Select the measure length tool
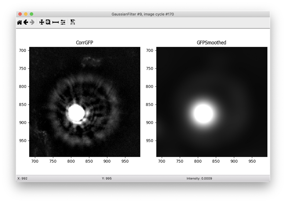Screen dimensions: 286x203 click(55, 22)
